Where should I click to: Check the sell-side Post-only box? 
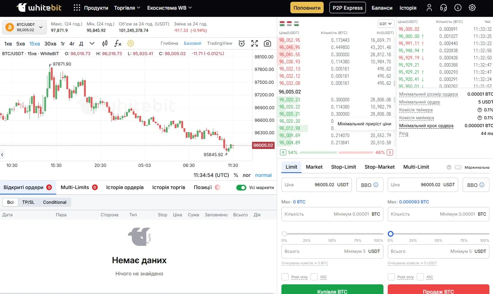point(391,277)
